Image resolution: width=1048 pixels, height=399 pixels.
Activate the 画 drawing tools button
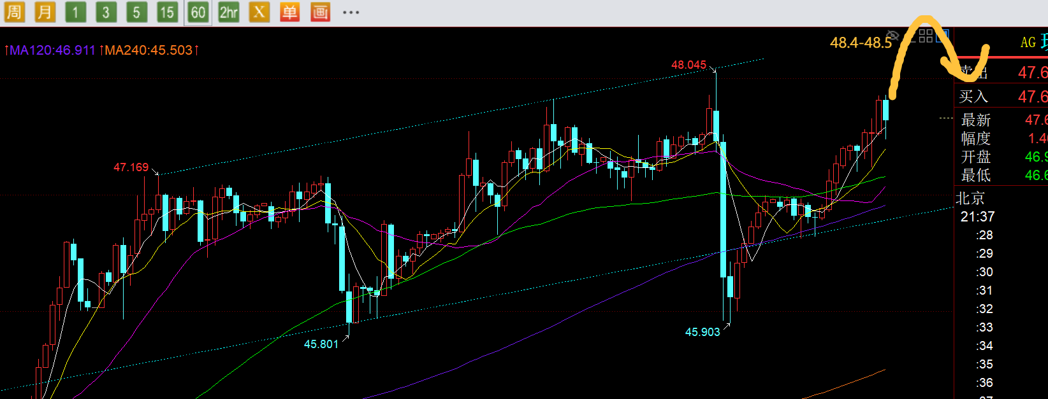click(x=320, y=12)
